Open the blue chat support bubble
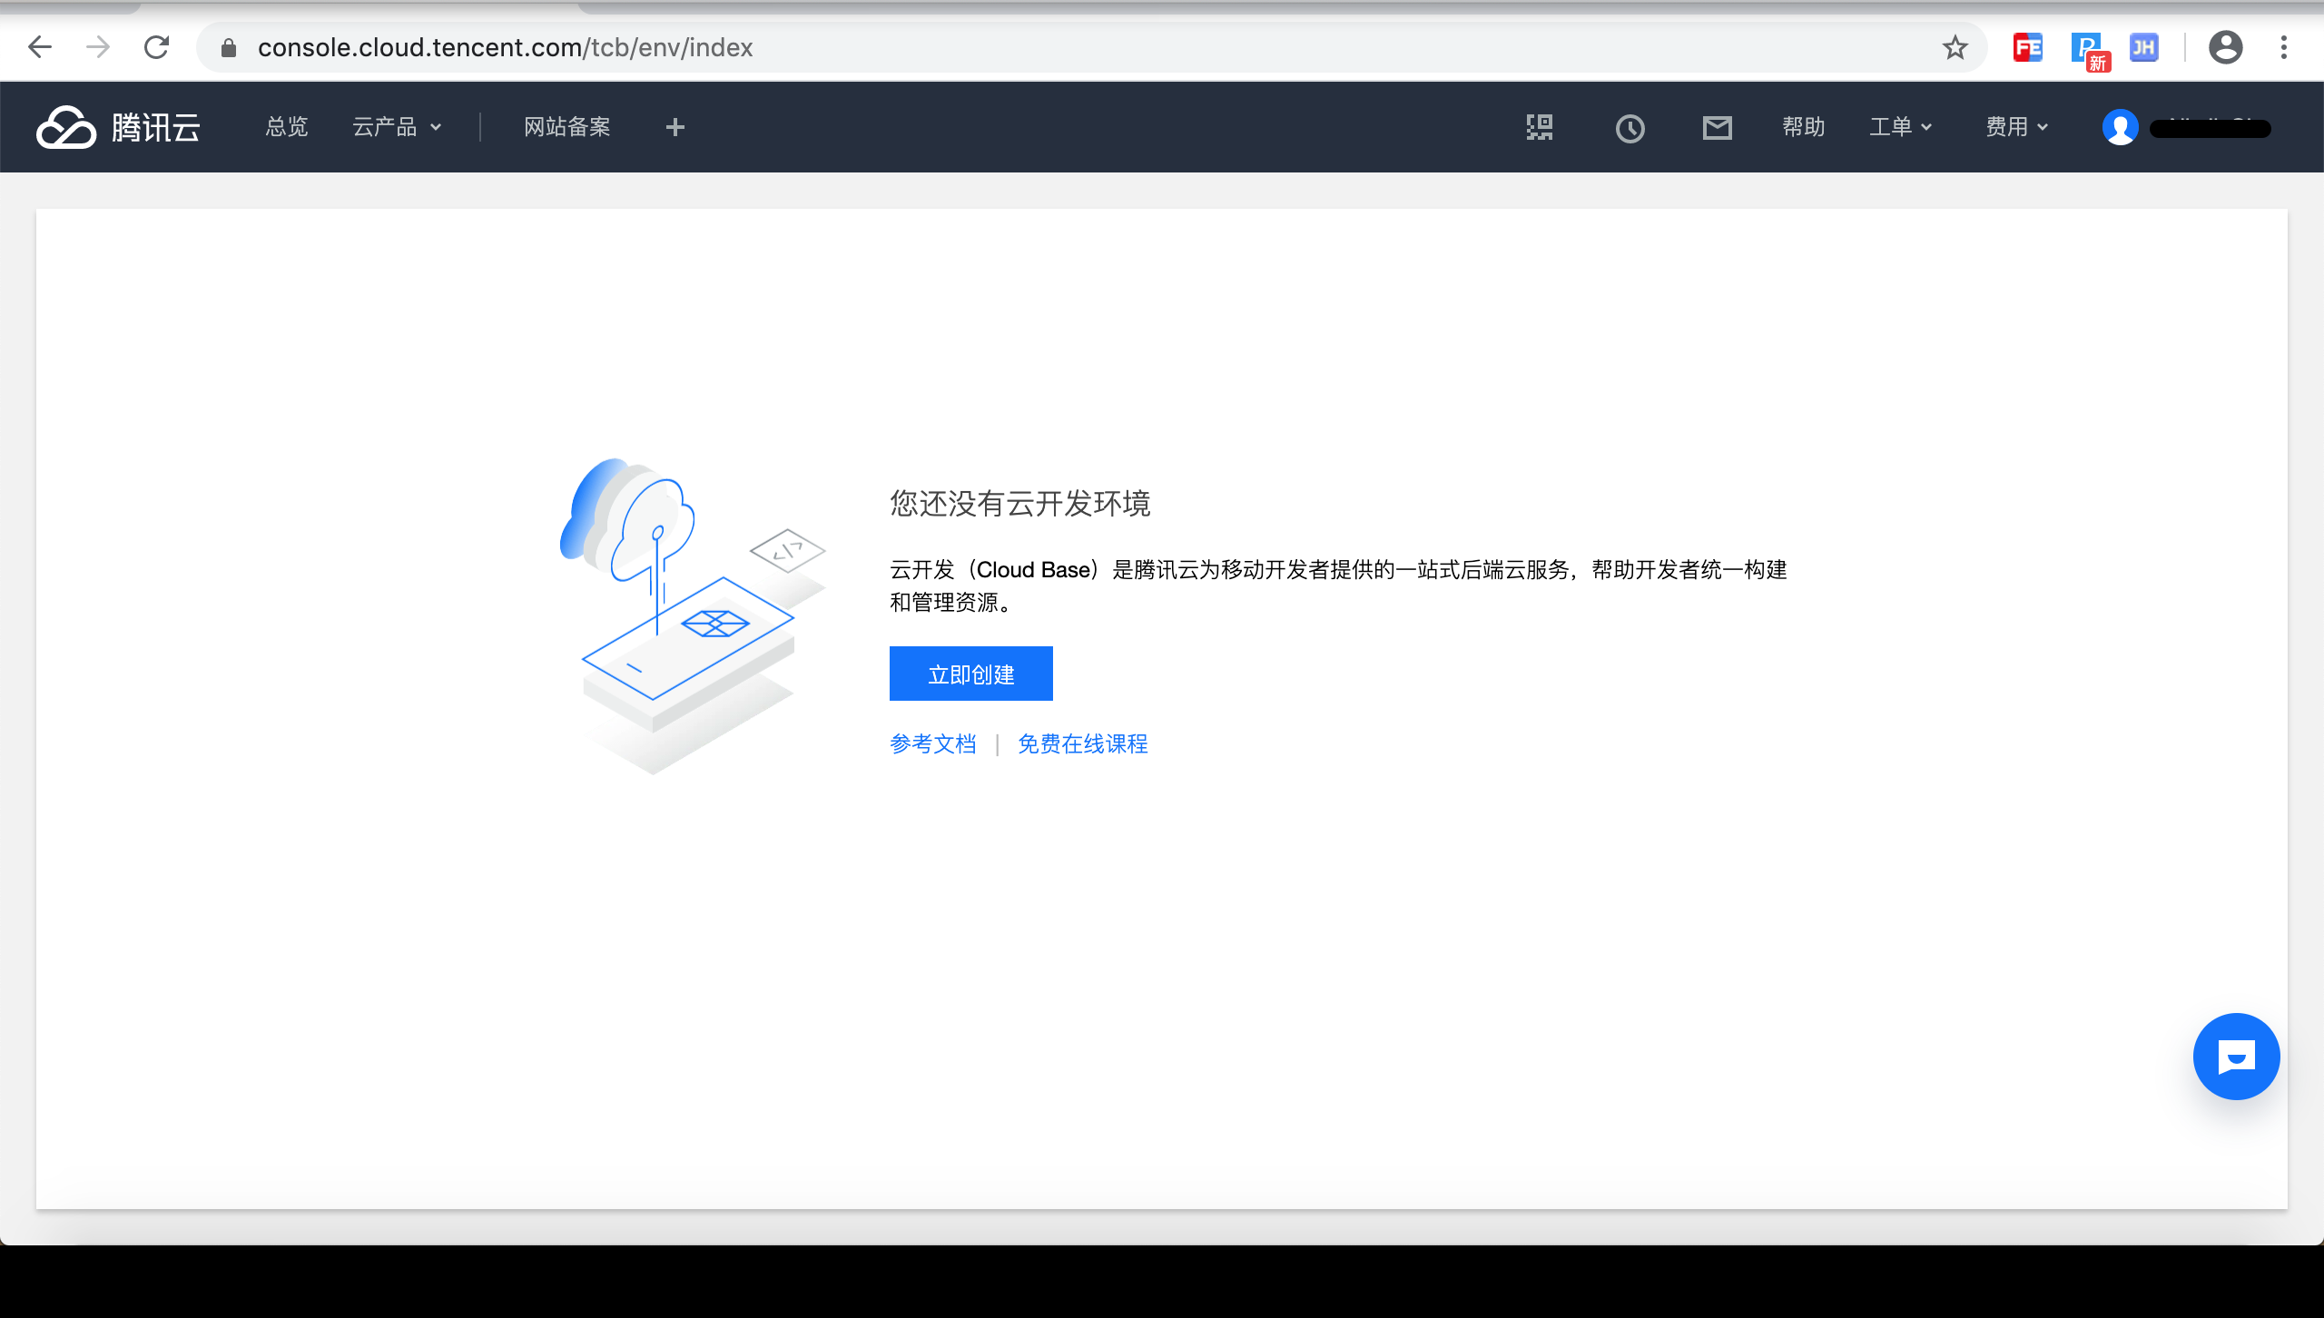This screenshot has height=1318, width=2324. (2236, 1057)
